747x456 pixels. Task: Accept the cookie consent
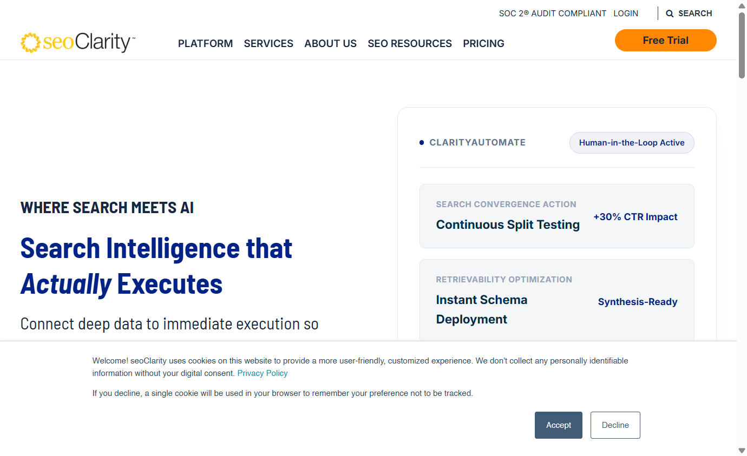point(559,425)
